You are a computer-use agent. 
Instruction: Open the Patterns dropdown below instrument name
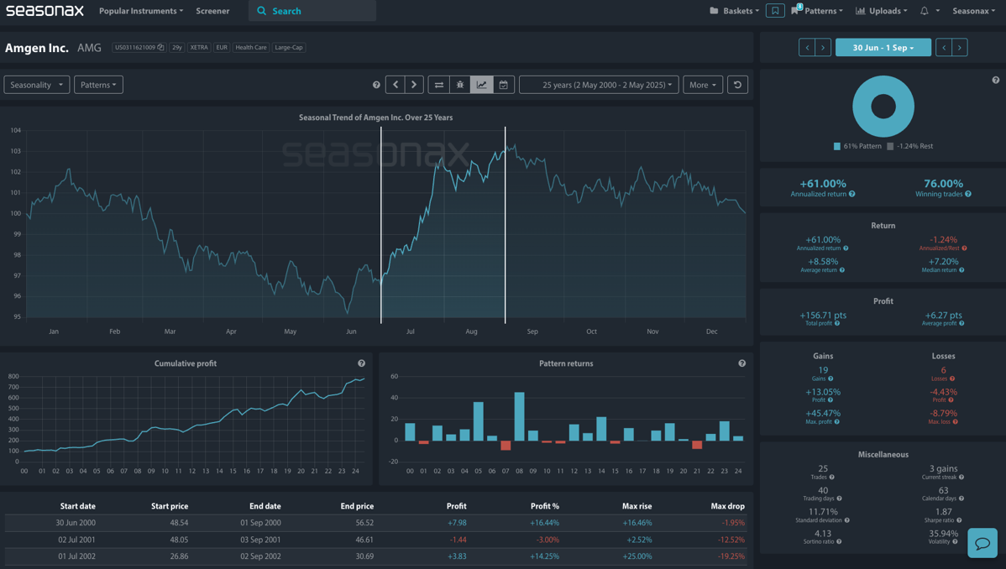[x=98, y=85]
